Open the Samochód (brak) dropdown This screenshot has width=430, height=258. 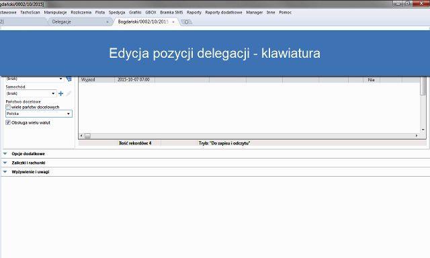(53, 93)
